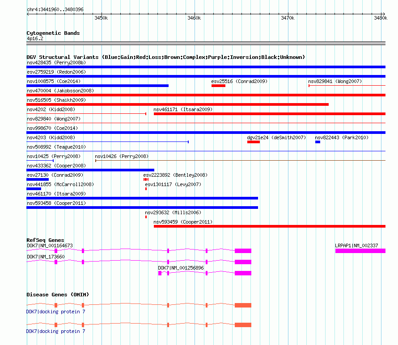
Task: Select the nsv10426 (Perry2008) complex variant label
Action: click(122, 156)
